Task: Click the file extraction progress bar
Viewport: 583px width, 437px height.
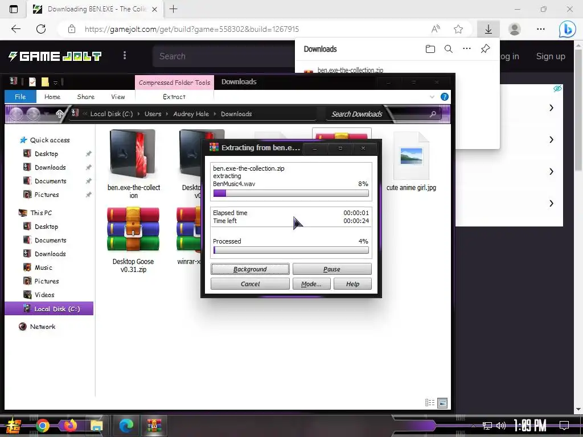Action: coord(291,193)
